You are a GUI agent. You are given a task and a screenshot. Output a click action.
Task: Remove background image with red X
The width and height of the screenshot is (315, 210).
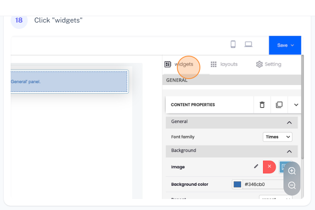click(x=269, y=167)
